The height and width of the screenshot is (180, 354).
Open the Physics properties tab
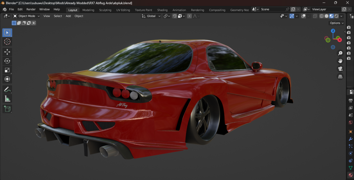350,153
